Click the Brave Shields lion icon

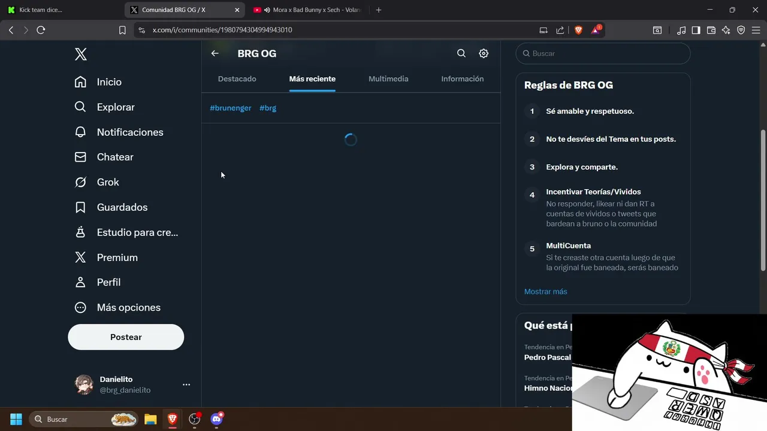[578, 30]
